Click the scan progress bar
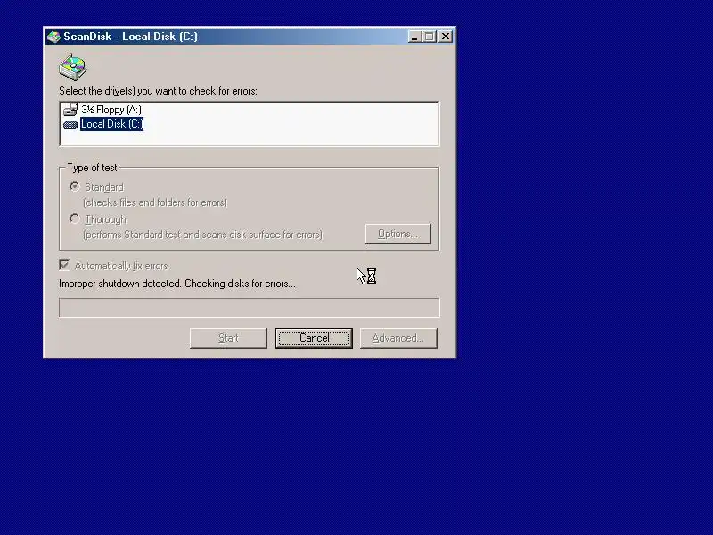The width and height of the screenshot is (713, 535). click(250, 308)
